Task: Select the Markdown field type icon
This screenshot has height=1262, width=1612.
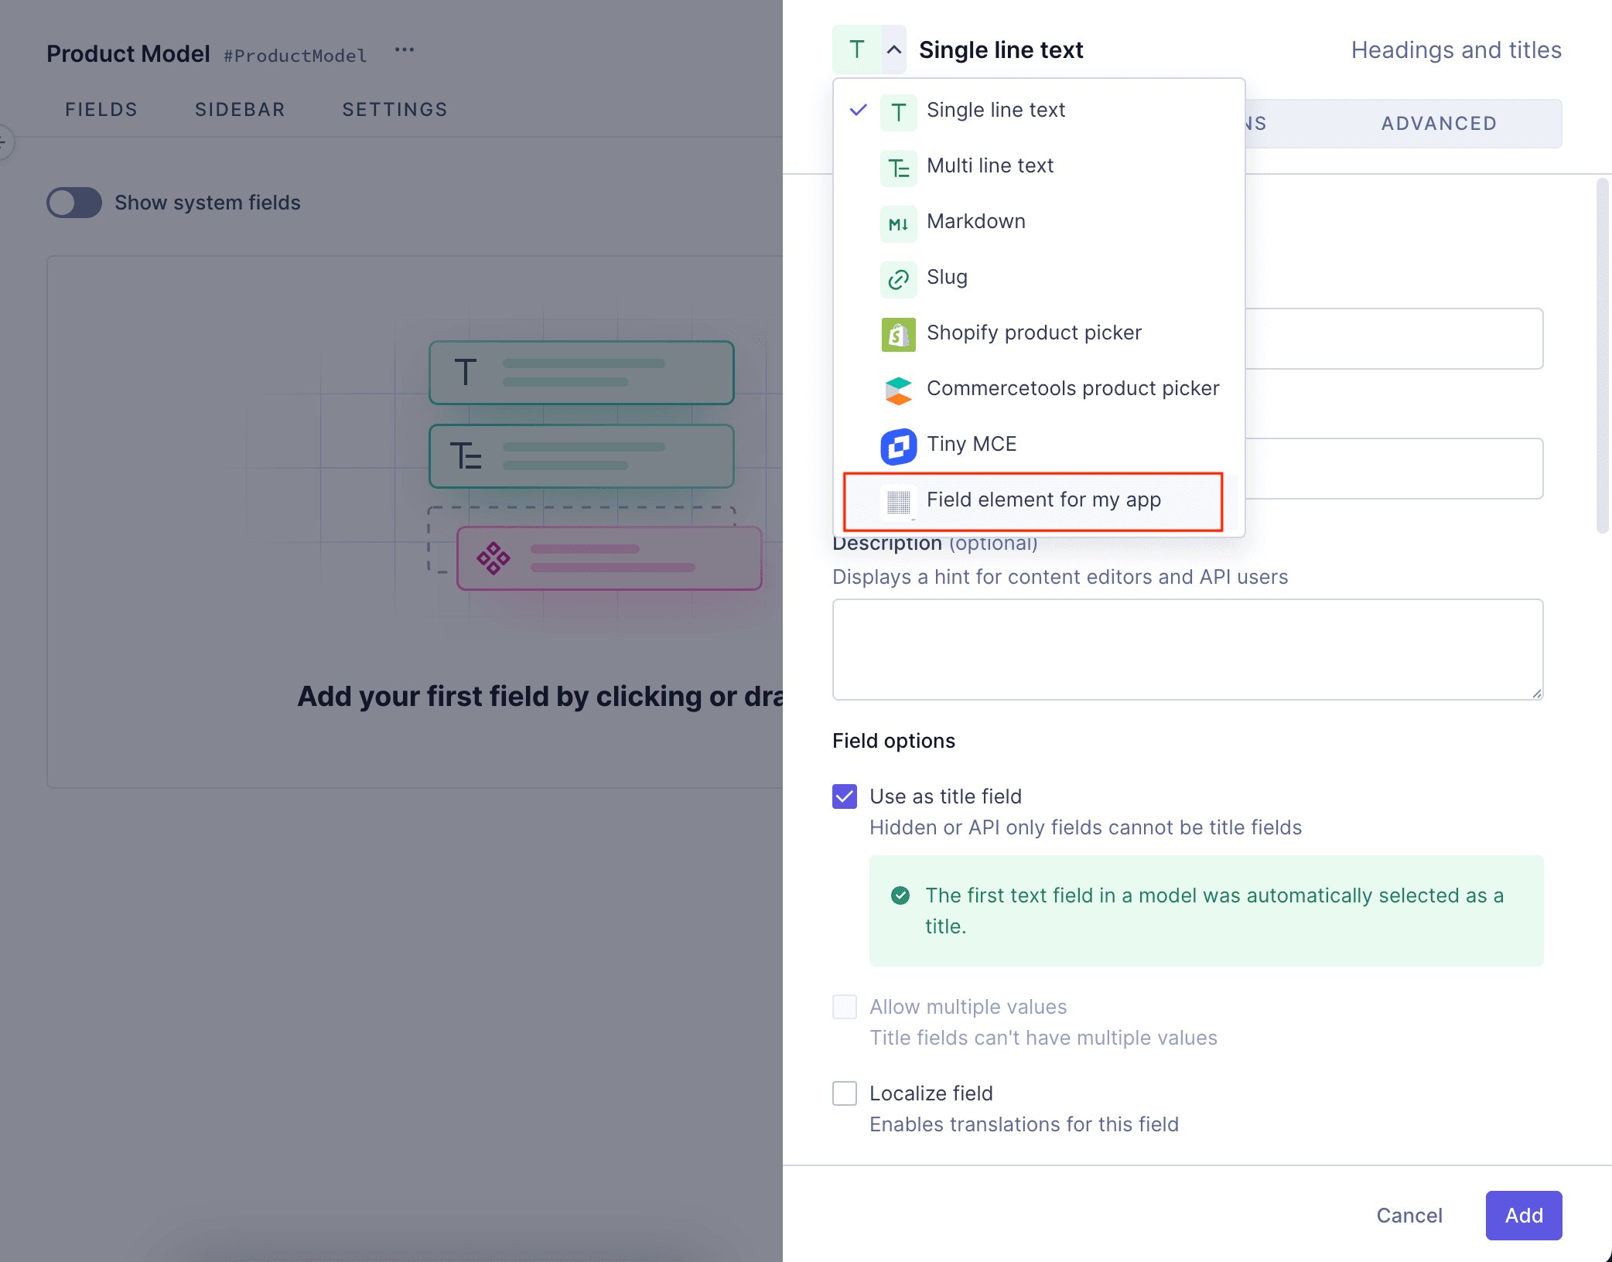Action: pyautogui.click(x=898, y=223)
